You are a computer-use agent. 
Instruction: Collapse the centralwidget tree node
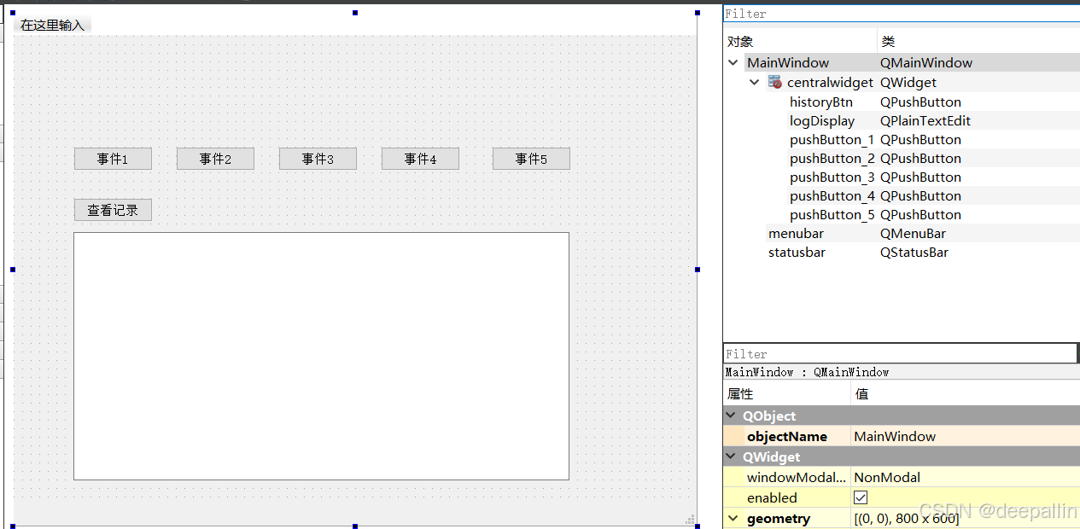point(754,82)
